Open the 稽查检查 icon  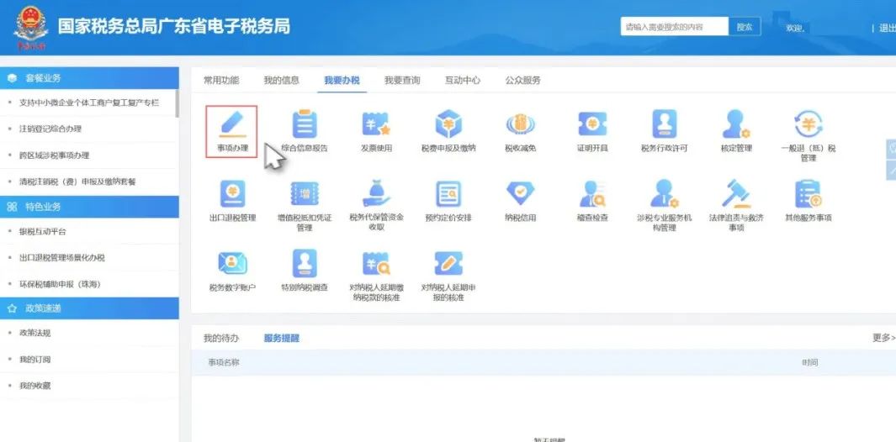592,201
